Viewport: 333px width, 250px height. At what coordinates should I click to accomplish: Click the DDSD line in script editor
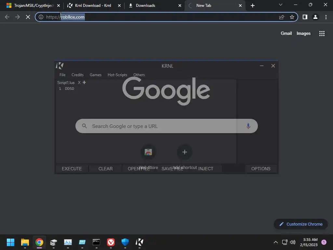coord(70,89)
